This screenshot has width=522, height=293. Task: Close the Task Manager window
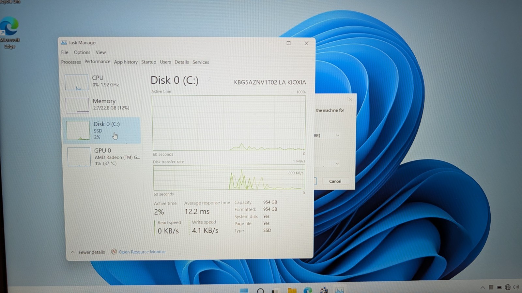(x=306, y=43)
